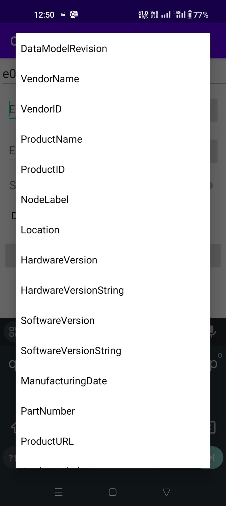Screen dimensions: 226x506
Task: Tap the Android home button
Action: click(x=112, y=492)
